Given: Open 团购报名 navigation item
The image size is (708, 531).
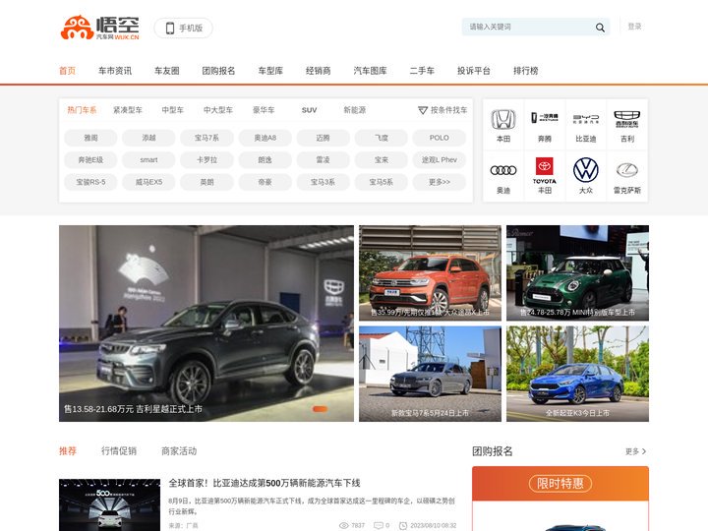Looking at the screenshot, I should tap(218, 71).
